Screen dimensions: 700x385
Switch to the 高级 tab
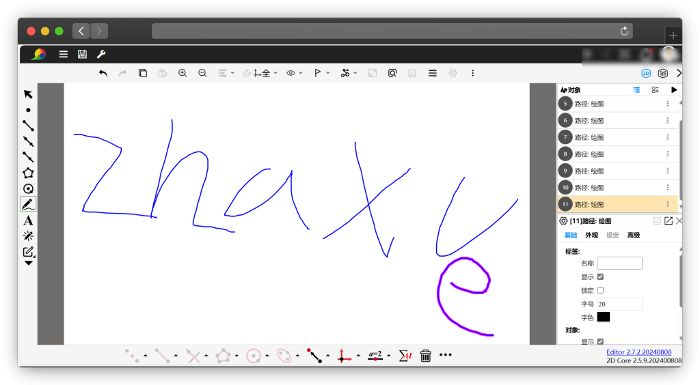634,236
